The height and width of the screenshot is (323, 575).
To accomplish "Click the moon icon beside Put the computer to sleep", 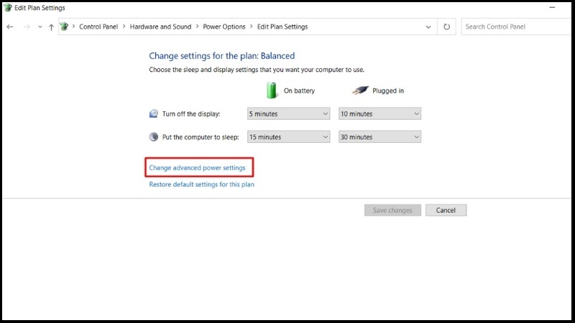I will pos(154,137).
